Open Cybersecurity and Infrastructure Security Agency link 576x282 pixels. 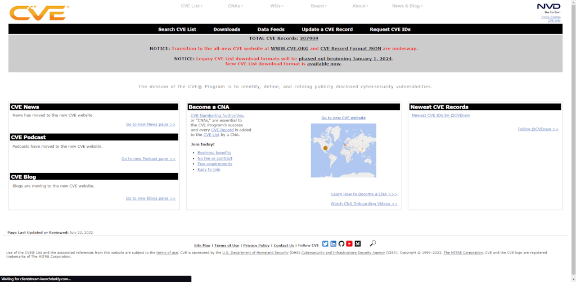(x=343, y=253)
